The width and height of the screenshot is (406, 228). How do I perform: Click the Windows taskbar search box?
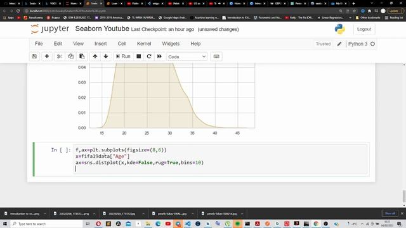[46, 224]
